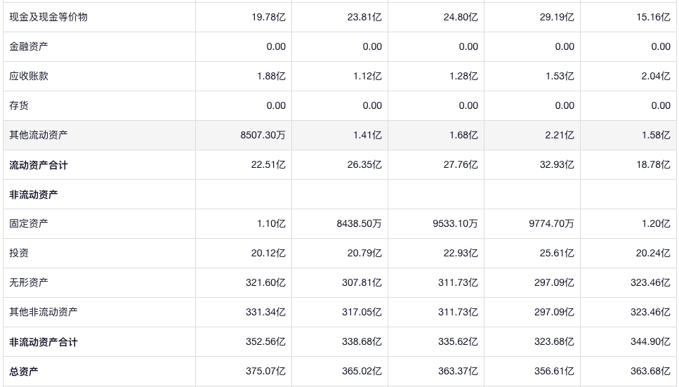
Task: Select the 9774.70万 cell
Action: [551, 223]
